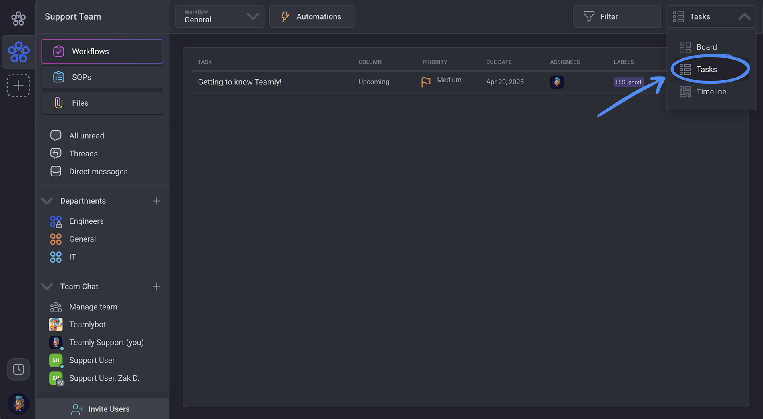Viewport: 763px width, 419px height.
Task: Click the Invite Users button
Action: [x=102, y=409]
